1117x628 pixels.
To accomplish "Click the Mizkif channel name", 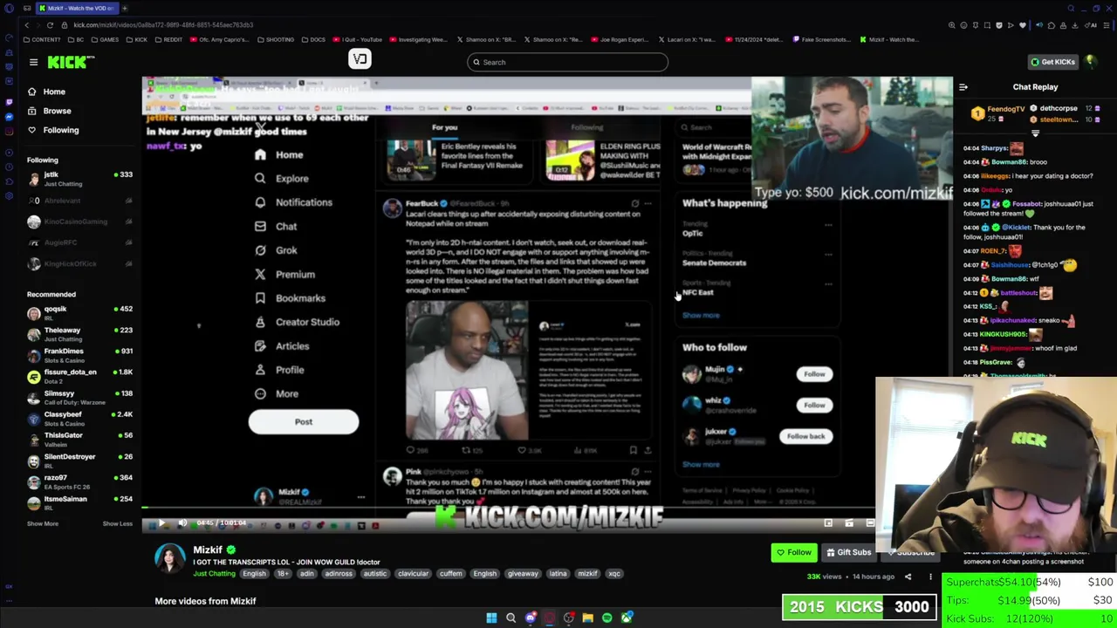I will click(208, 550).
